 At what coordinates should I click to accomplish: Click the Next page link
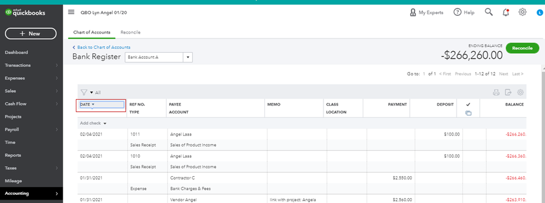tap(504, 74)
